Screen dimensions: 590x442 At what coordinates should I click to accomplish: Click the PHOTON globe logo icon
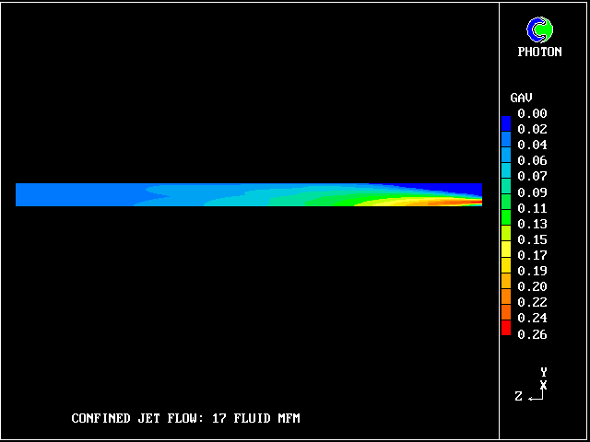pyautogui.click(x=539, y=30)
